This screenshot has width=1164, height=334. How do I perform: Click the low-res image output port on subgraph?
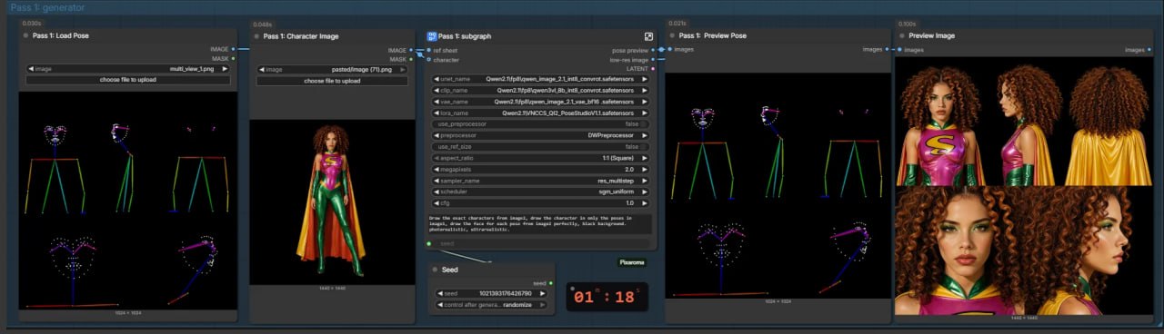coord(653,60)
